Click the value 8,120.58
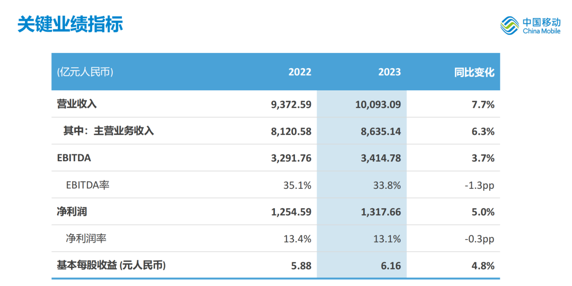 coord(291,132)
